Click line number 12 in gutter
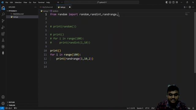196x110 pixels. pyautogui.click(x=45, y=59)
